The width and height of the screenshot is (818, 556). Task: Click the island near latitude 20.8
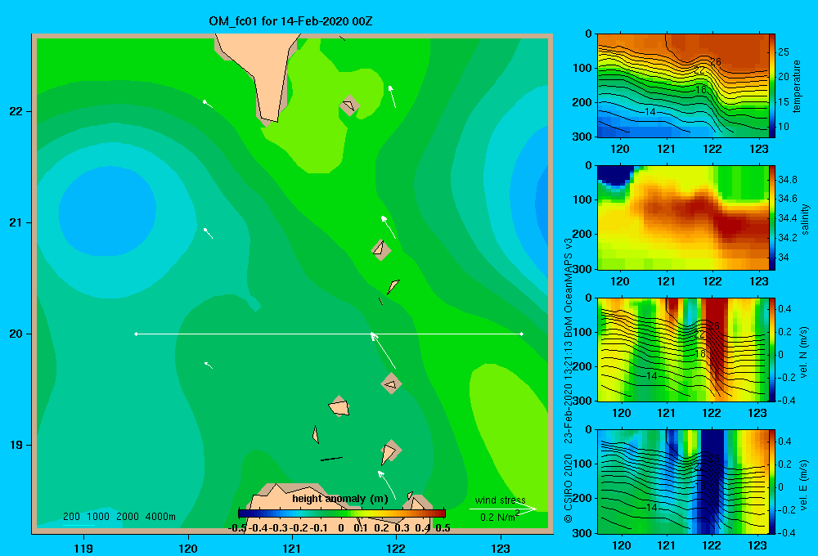click(381, 250)
